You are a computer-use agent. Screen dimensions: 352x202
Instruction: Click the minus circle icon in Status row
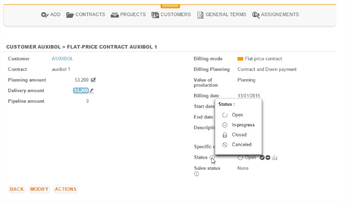[x=268, y=158]
